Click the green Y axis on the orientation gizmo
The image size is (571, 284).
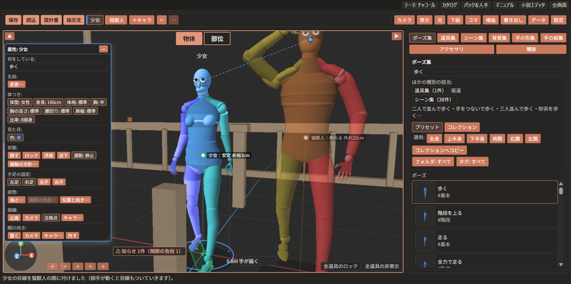pyautogui.click(x=21, y=243)
